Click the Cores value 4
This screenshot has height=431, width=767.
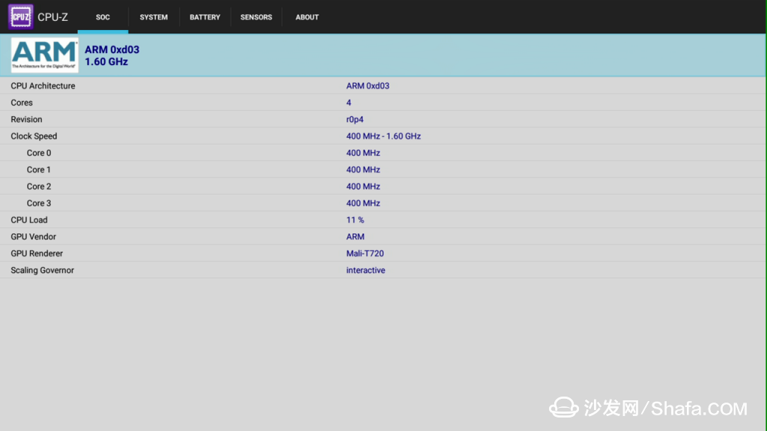click(349, 103)
